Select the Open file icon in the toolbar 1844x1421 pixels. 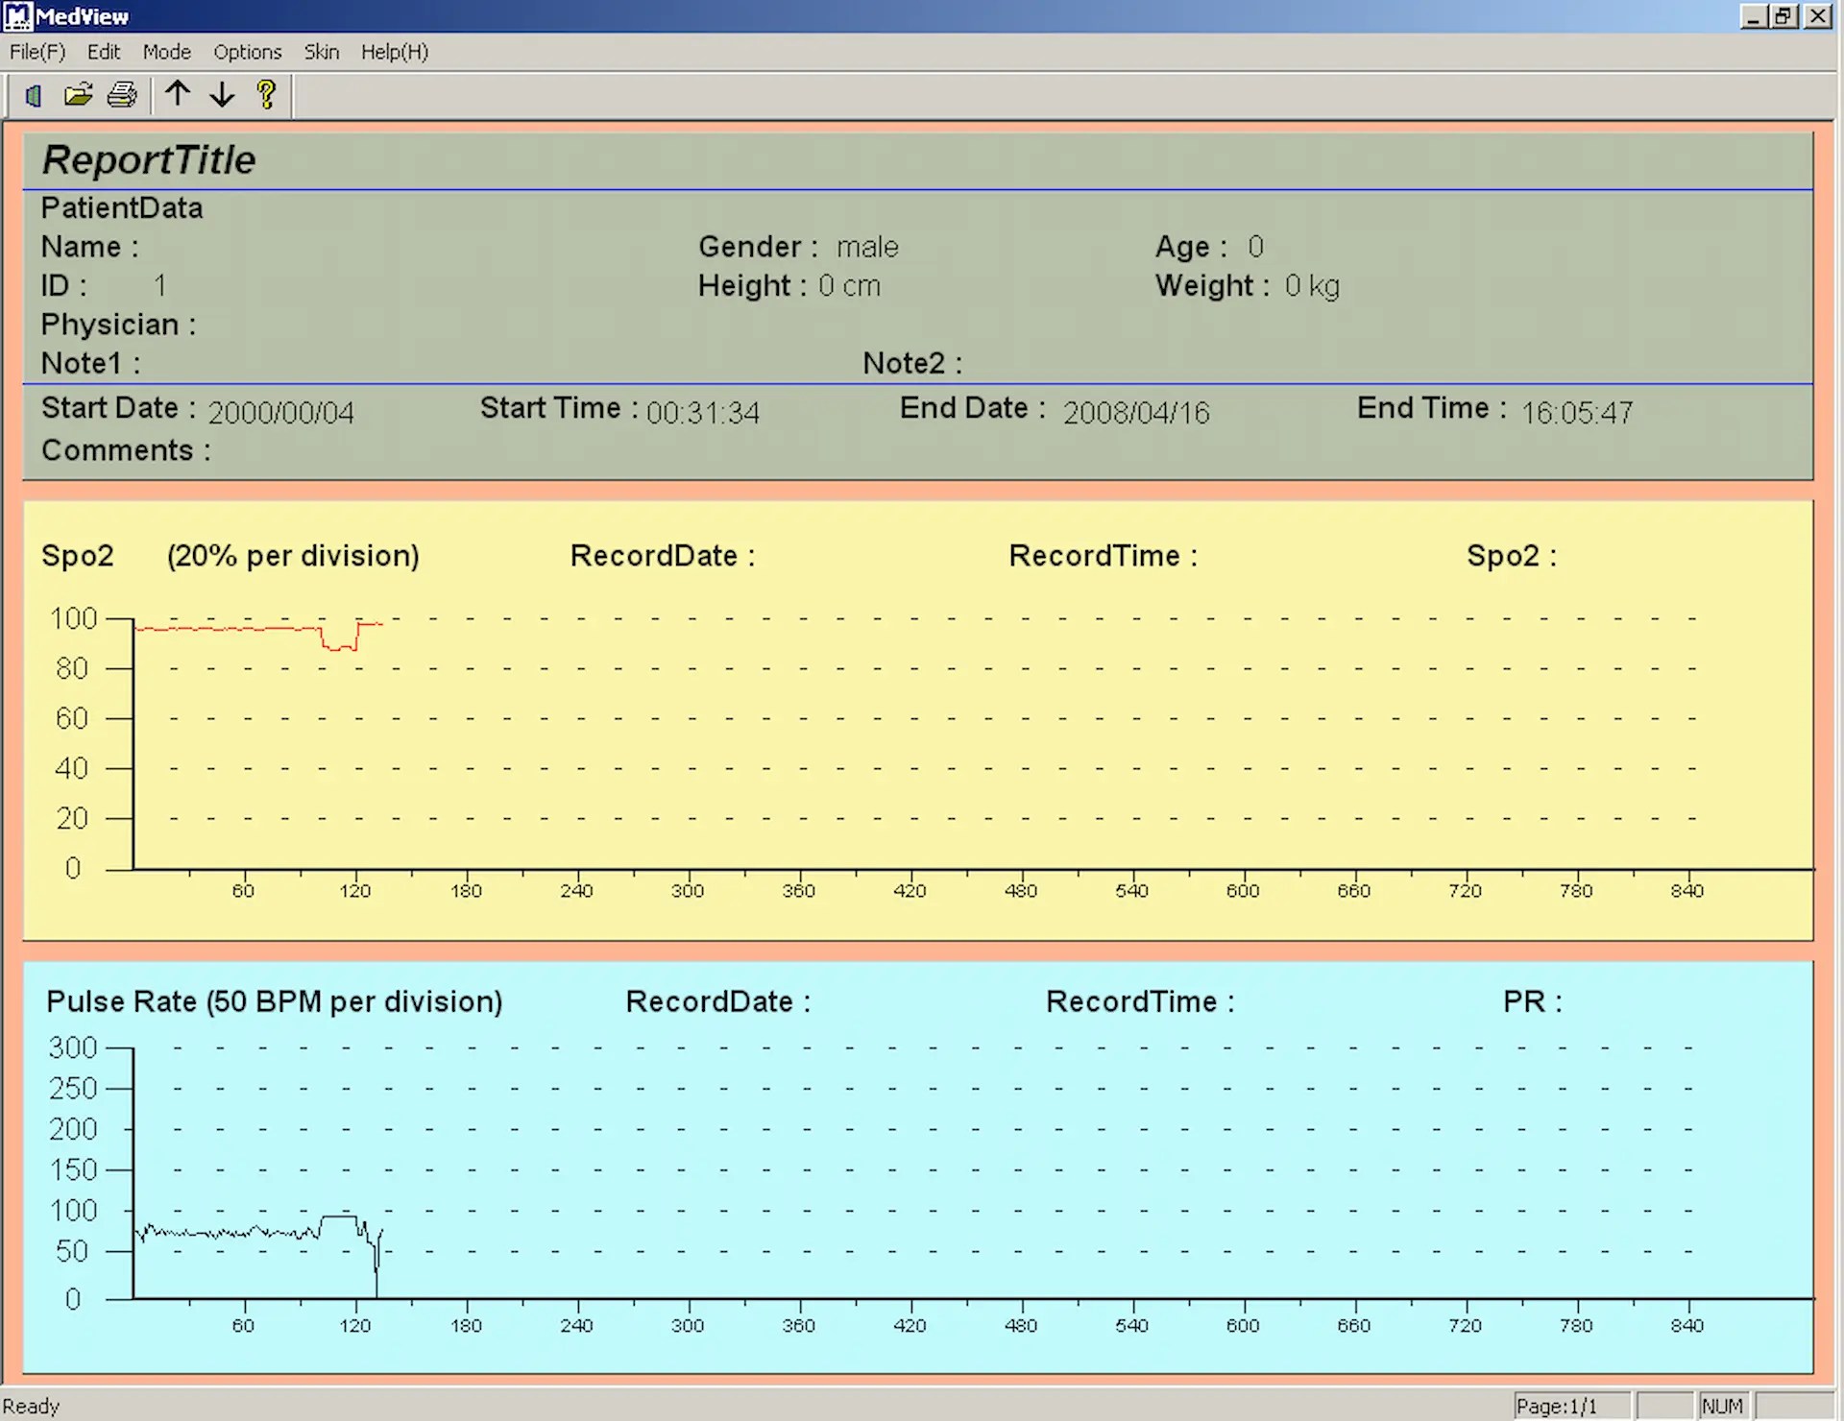click(79, 94)
